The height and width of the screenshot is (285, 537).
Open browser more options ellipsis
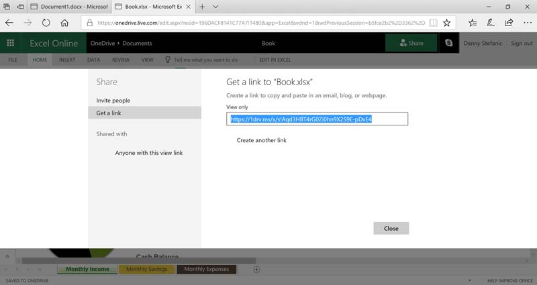click(x=528, y=23)
